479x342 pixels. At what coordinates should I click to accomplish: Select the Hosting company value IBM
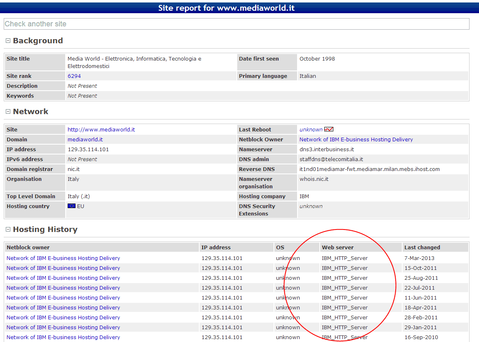pos(304,197)
